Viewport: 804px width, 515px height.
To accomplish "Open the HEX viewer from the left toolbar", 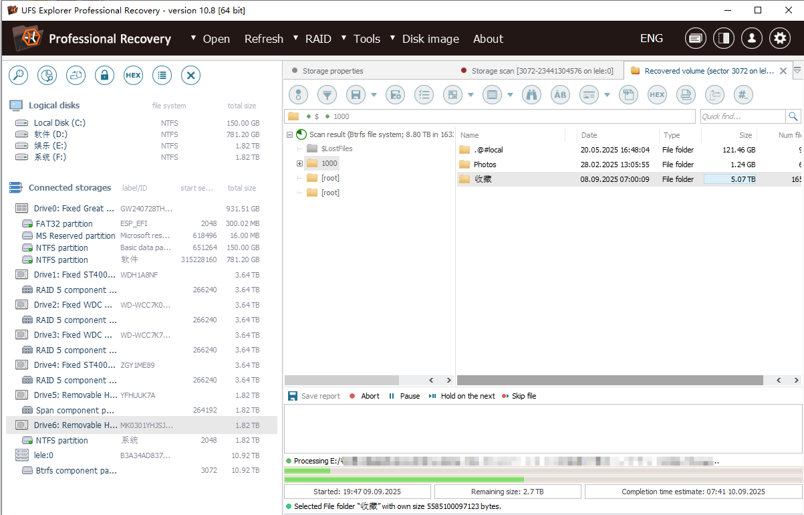I will pyautogui.click(x=133, y=75).
